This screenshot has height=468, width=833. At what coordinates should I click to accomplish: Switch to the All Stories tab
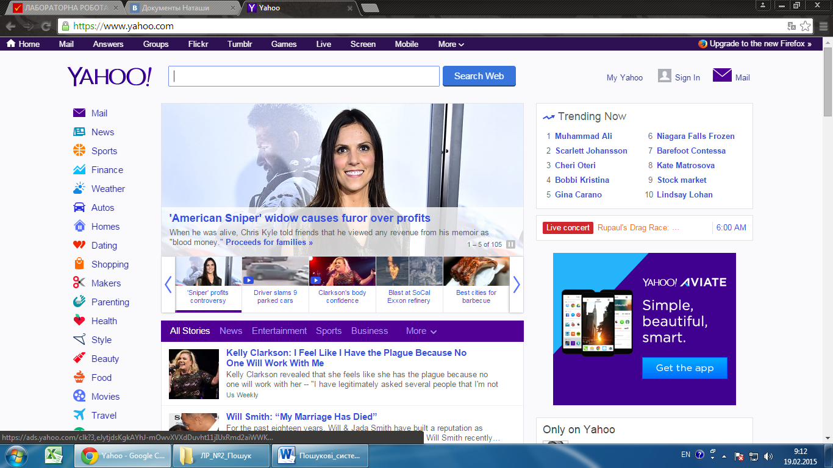190,331
